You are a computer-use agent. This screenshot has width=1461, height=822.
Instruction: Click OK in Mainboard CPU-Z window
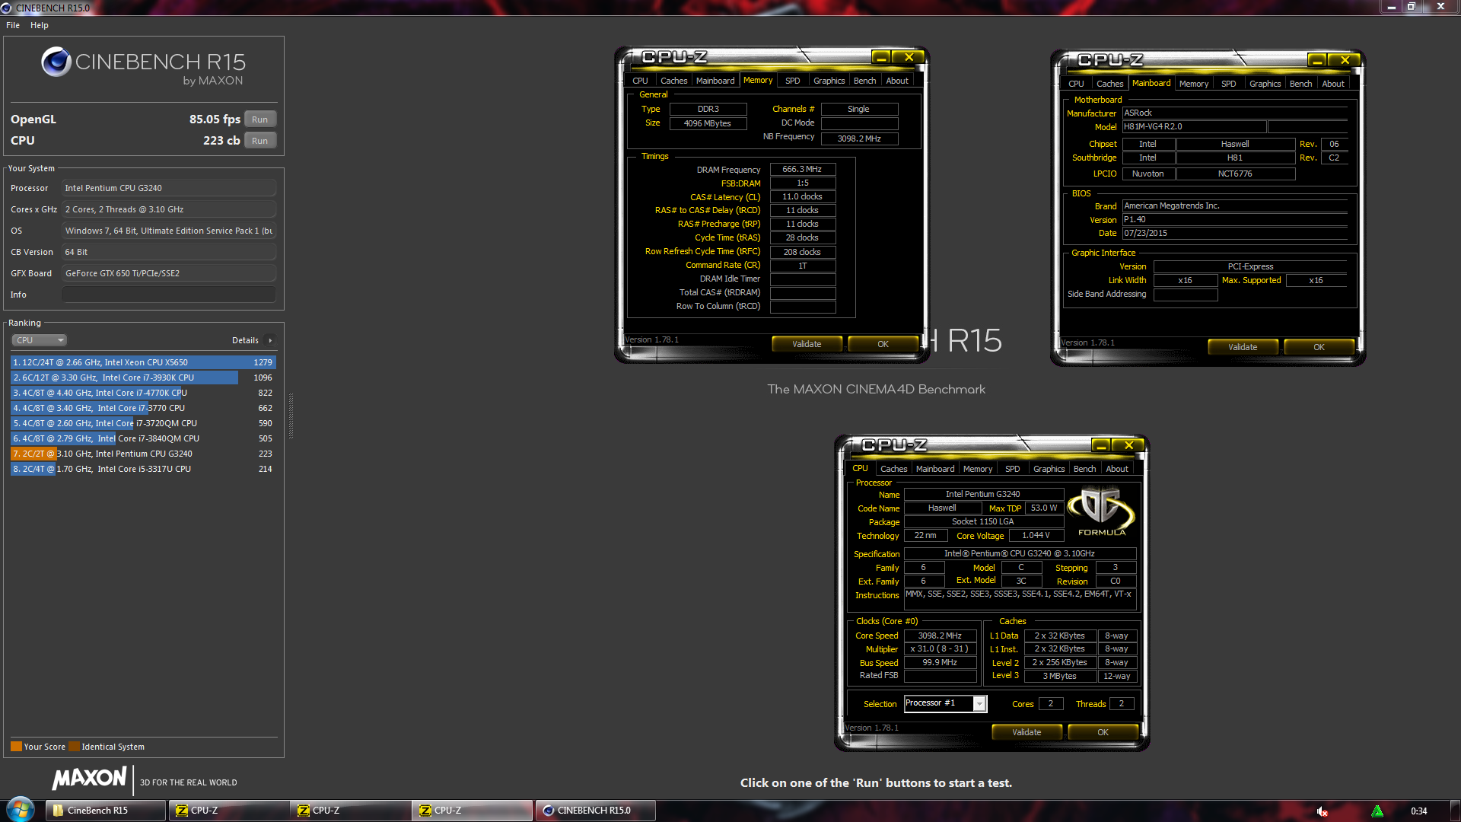click(1319, 347)
